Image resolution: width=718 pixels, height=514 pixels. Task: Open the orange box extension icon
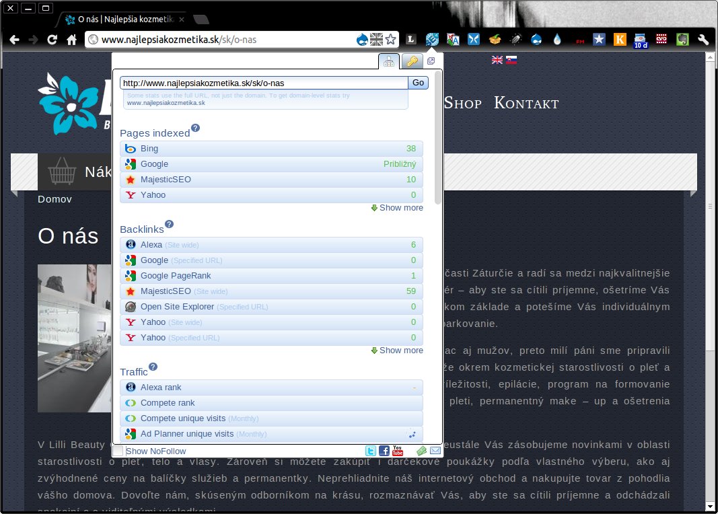coord(495,40)
